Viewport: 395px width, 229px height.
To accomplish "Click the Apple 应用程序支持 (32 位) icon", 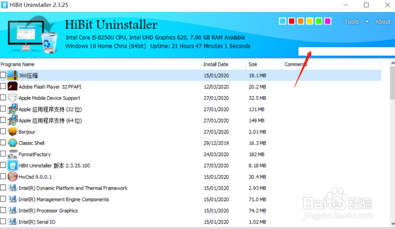I will pyautogui.click(x=12, y=109).
